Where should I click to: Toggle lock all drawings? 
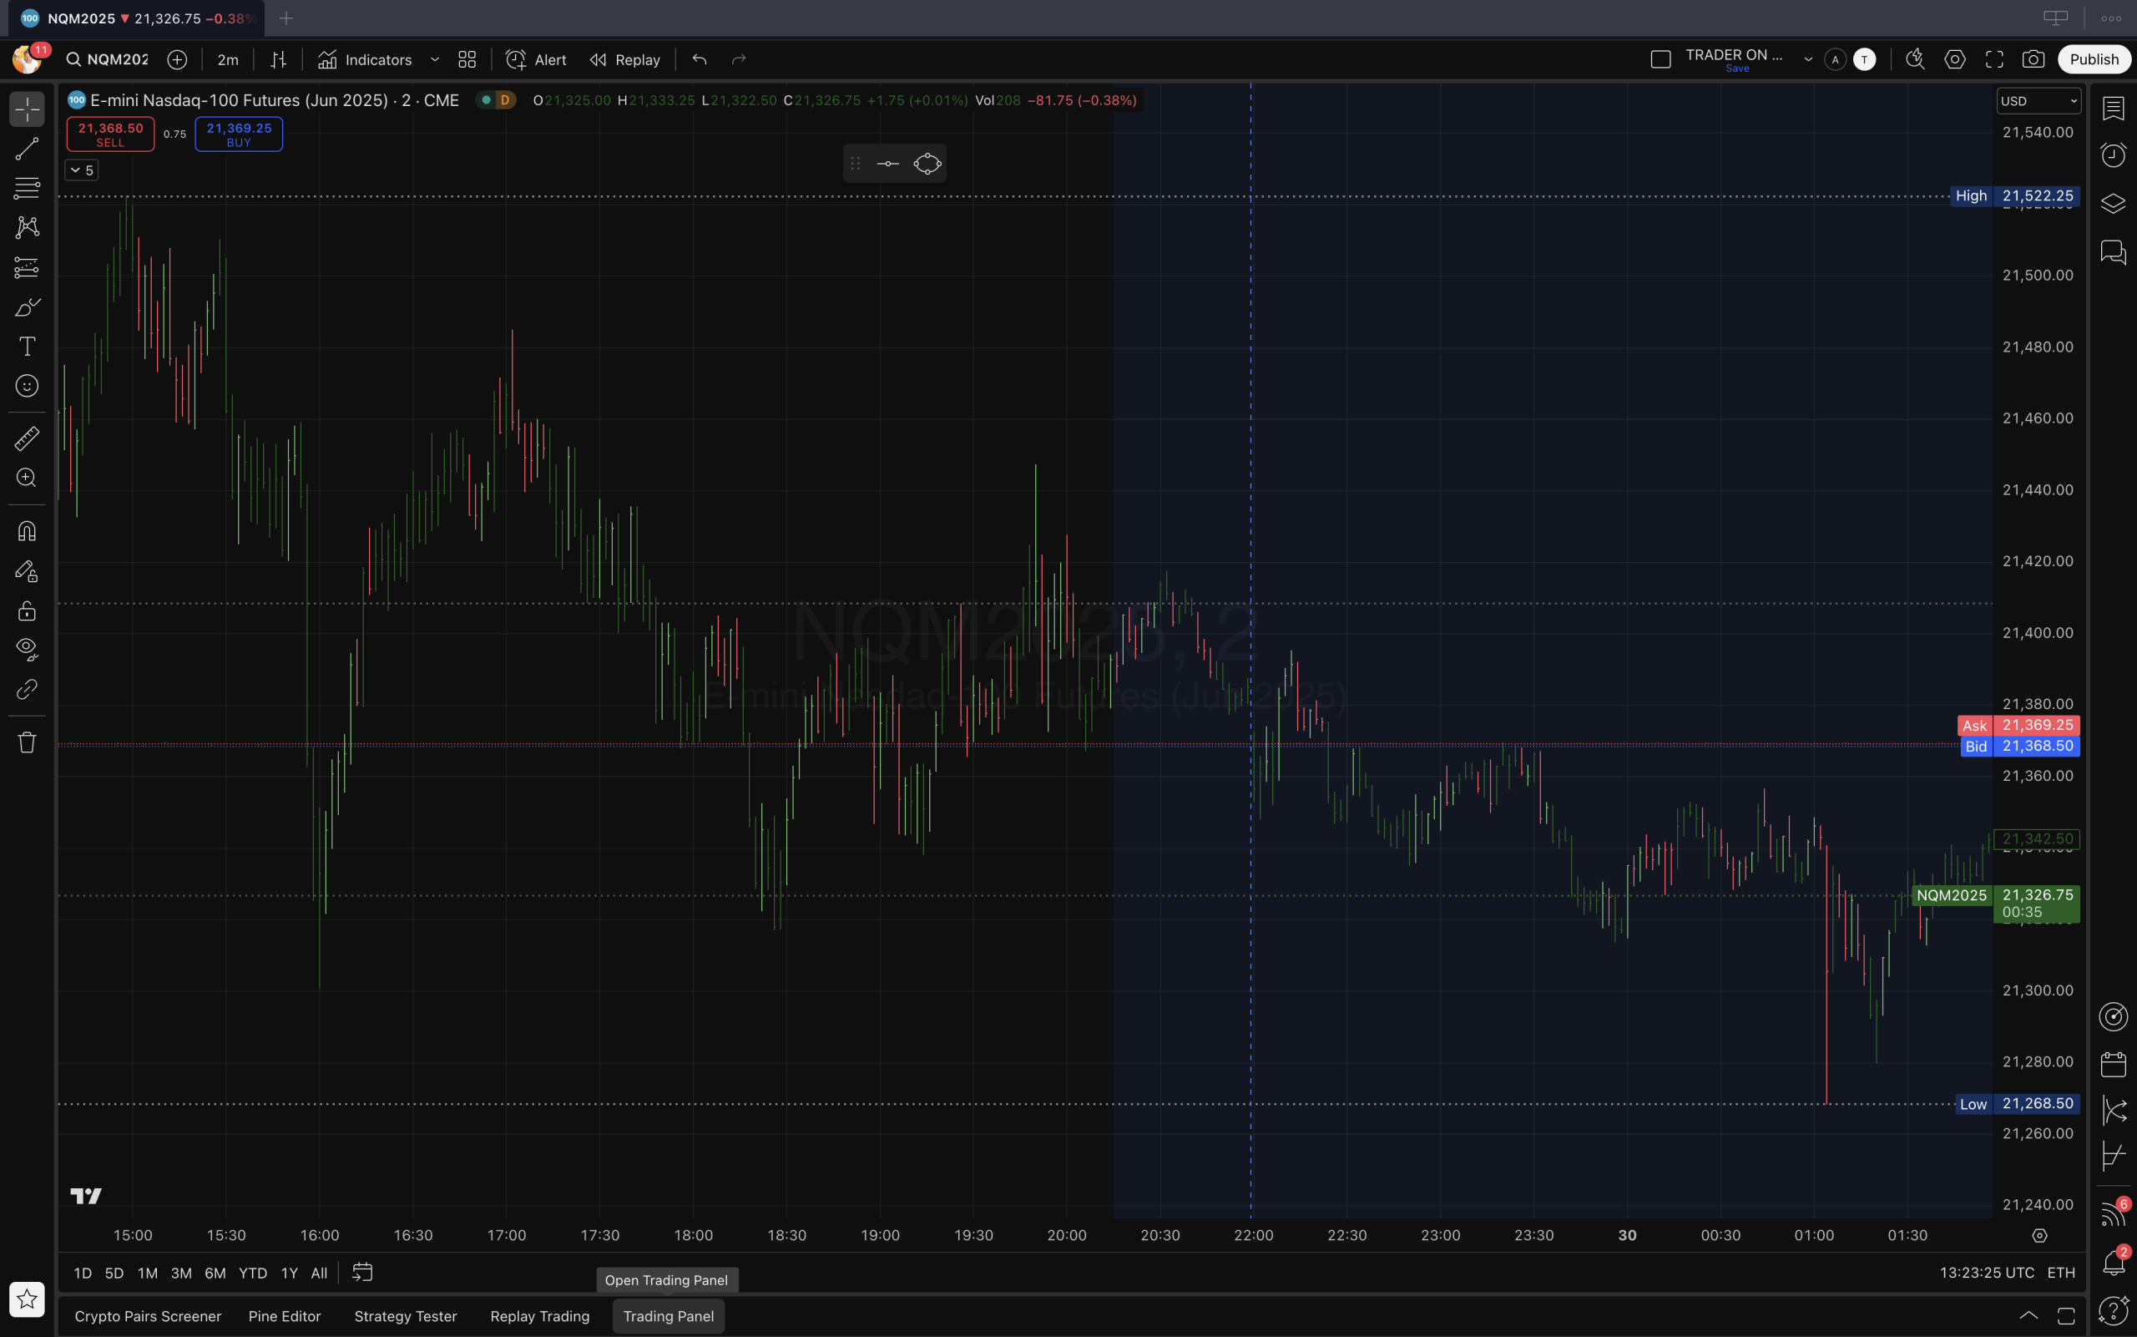[27, 610]
